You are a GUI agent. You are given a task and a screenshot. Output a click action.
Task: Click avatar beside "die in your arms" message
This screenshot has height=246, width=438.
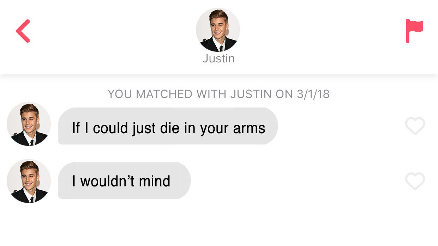[x=29, y=124]
